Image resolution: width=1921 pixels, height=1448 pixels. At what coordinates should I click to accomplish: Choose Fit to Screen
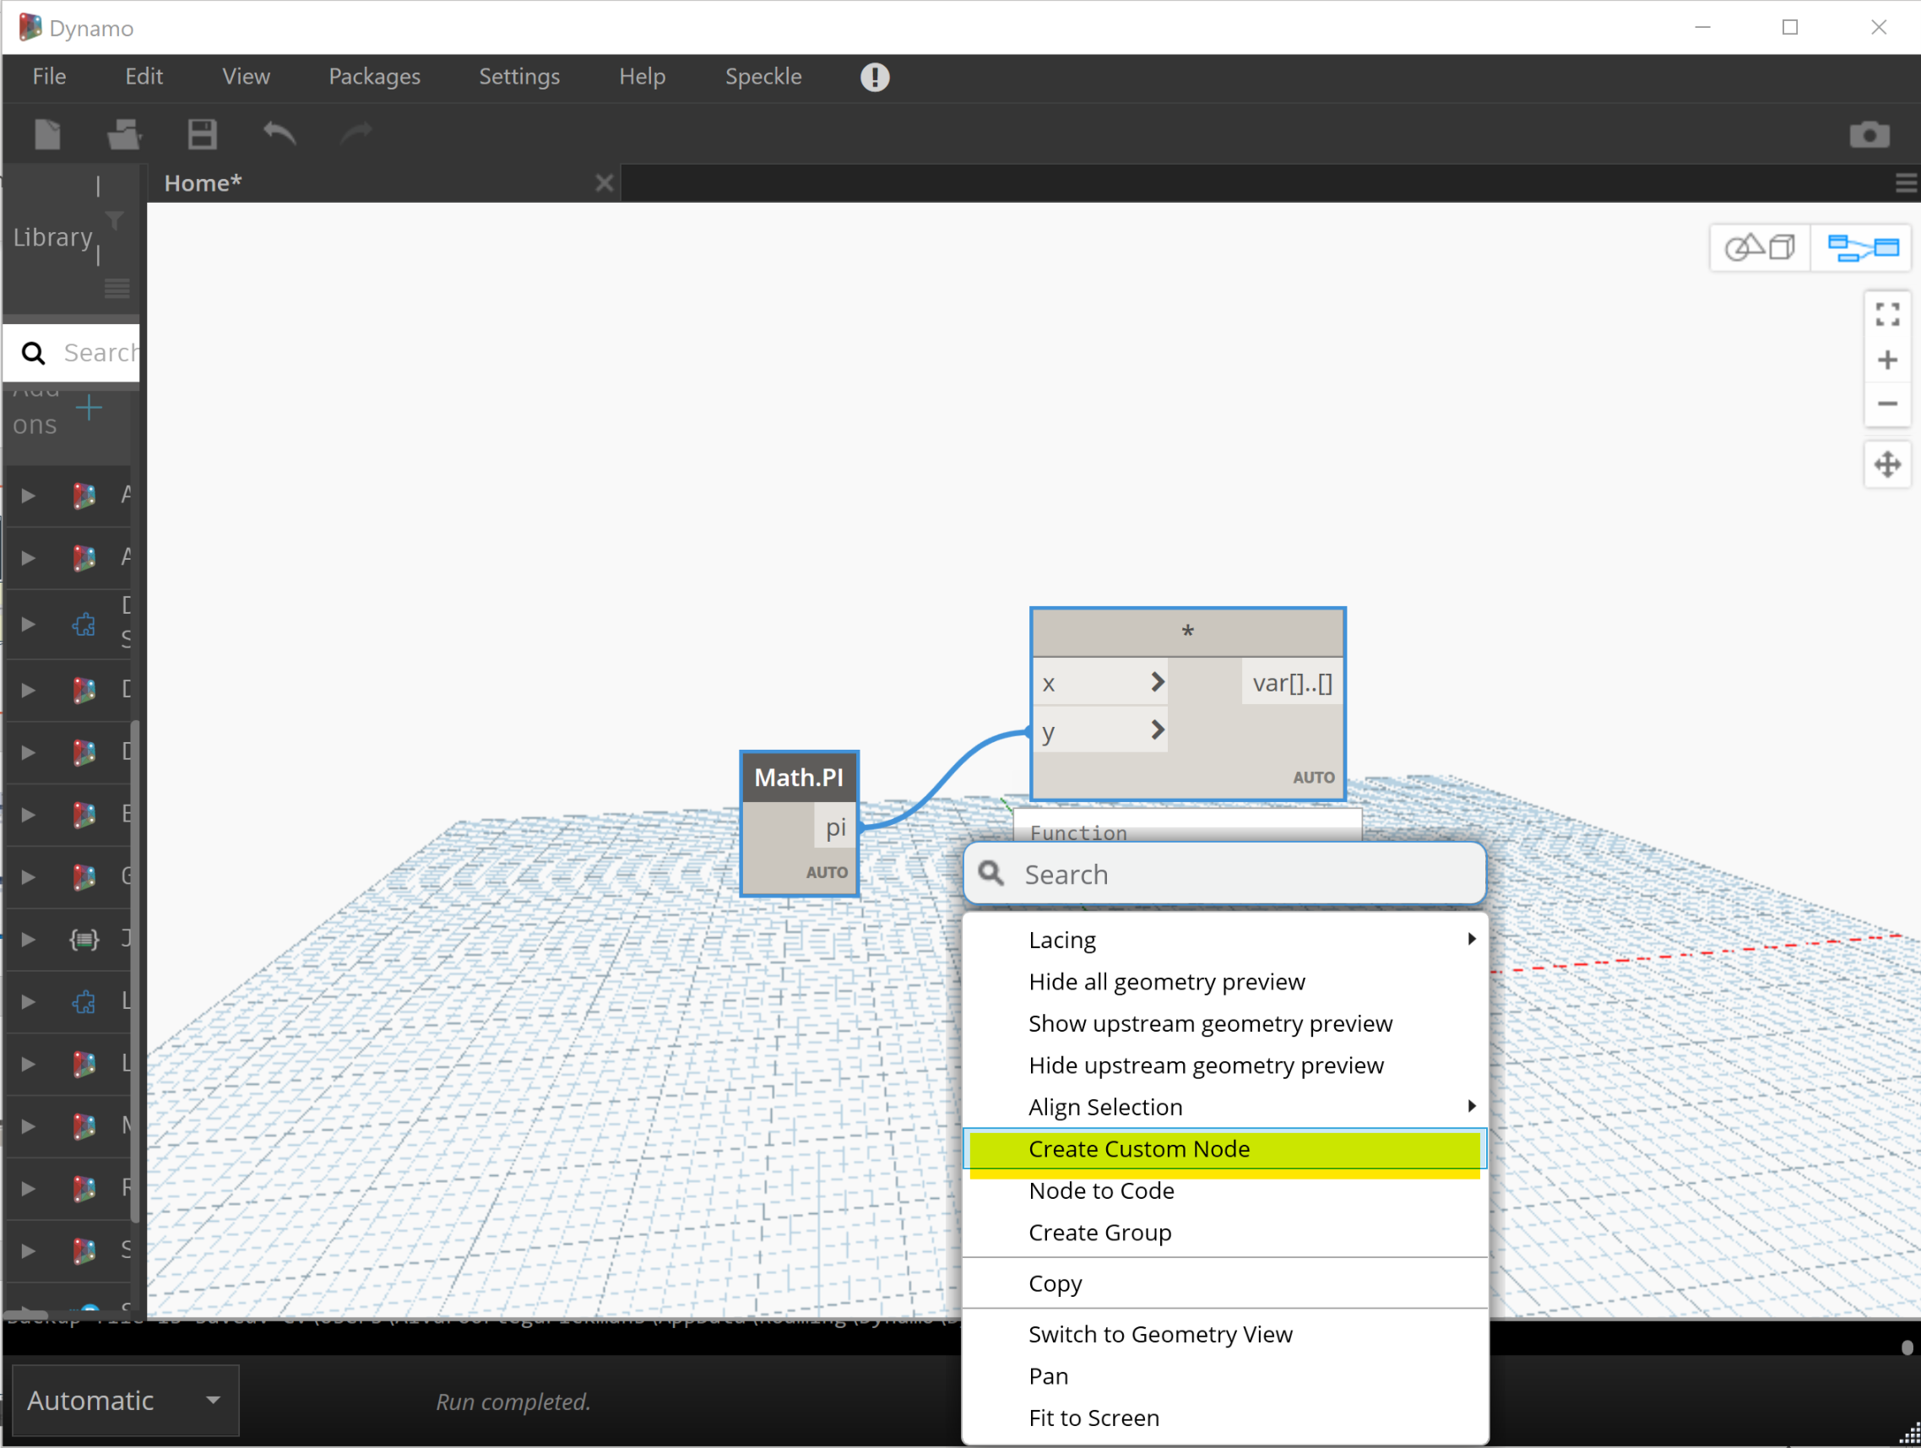click(1224, 1417)
